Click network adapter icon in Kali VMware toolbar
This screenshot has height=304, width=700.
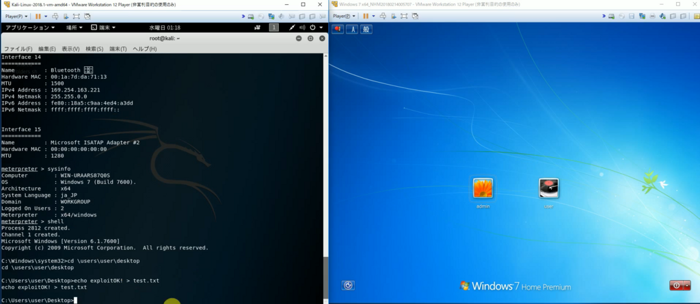[271, 16]
